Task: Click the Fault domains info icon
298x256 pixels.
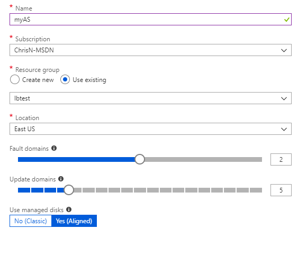Action: pyautogui.click(x=54, y=148)
